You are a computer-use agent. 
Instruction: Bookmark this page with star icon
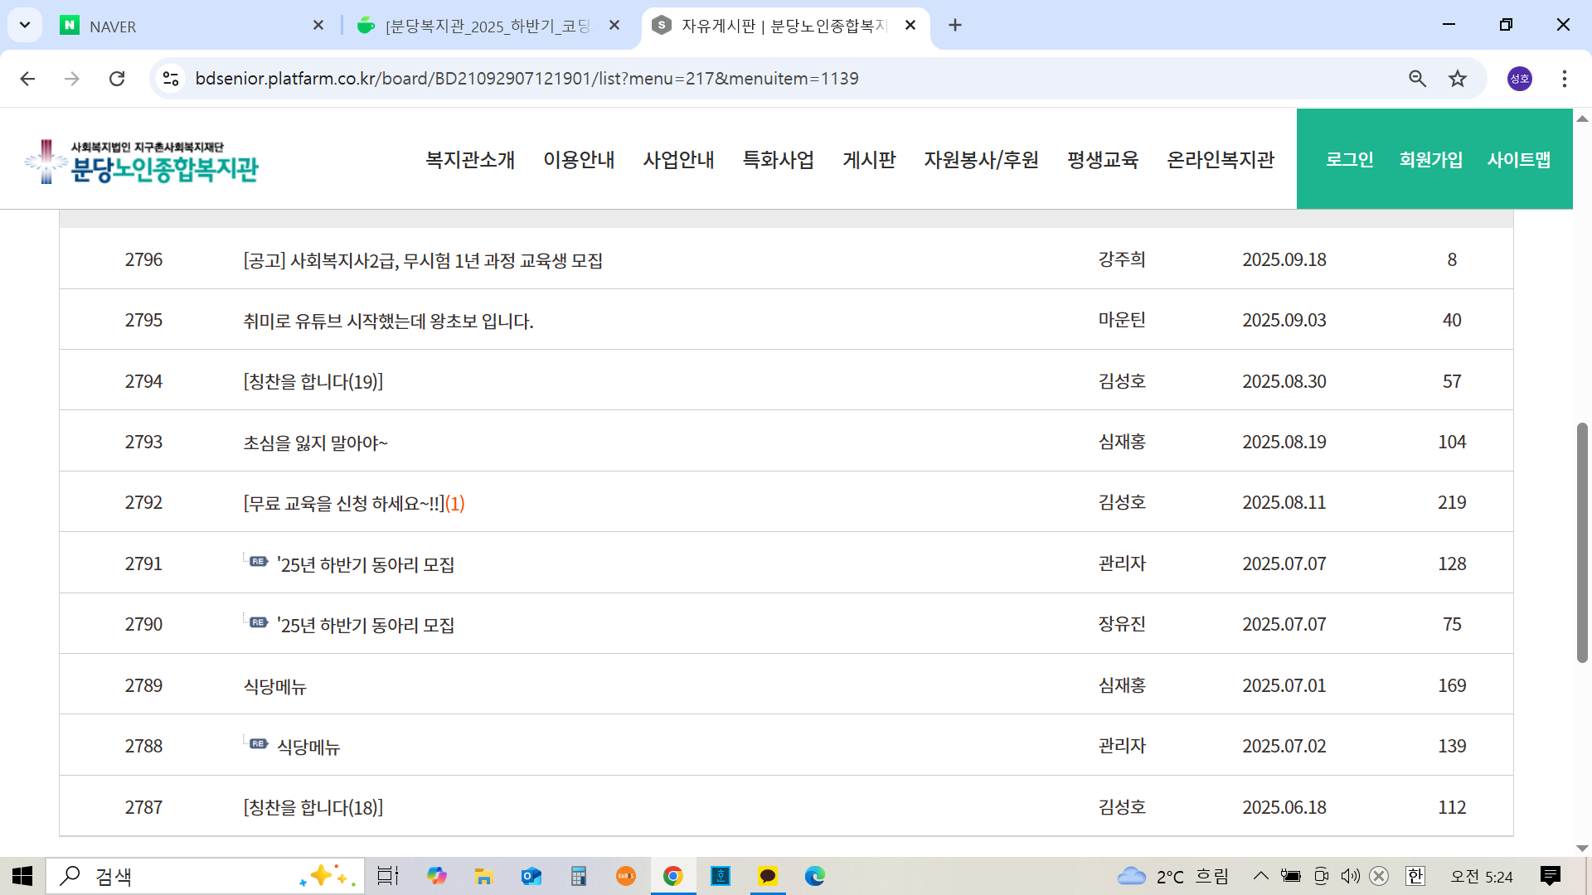pos(1458,79)
